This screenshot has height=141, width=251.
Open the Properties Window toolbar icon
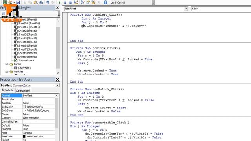[x=88, y=2]
